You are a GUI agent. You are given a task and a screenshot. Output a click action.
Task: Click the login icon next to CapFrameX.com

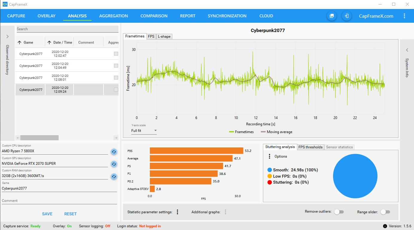tap(346, 16)
